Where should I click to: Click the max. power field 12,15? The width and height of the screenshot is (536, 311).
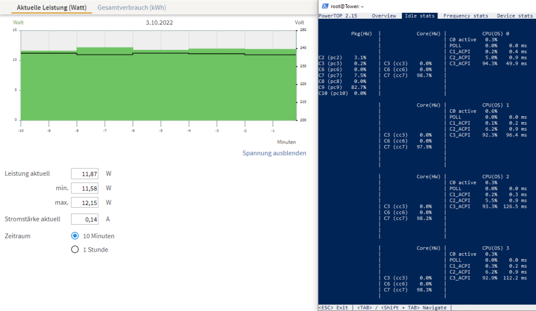tap(85, 202)
